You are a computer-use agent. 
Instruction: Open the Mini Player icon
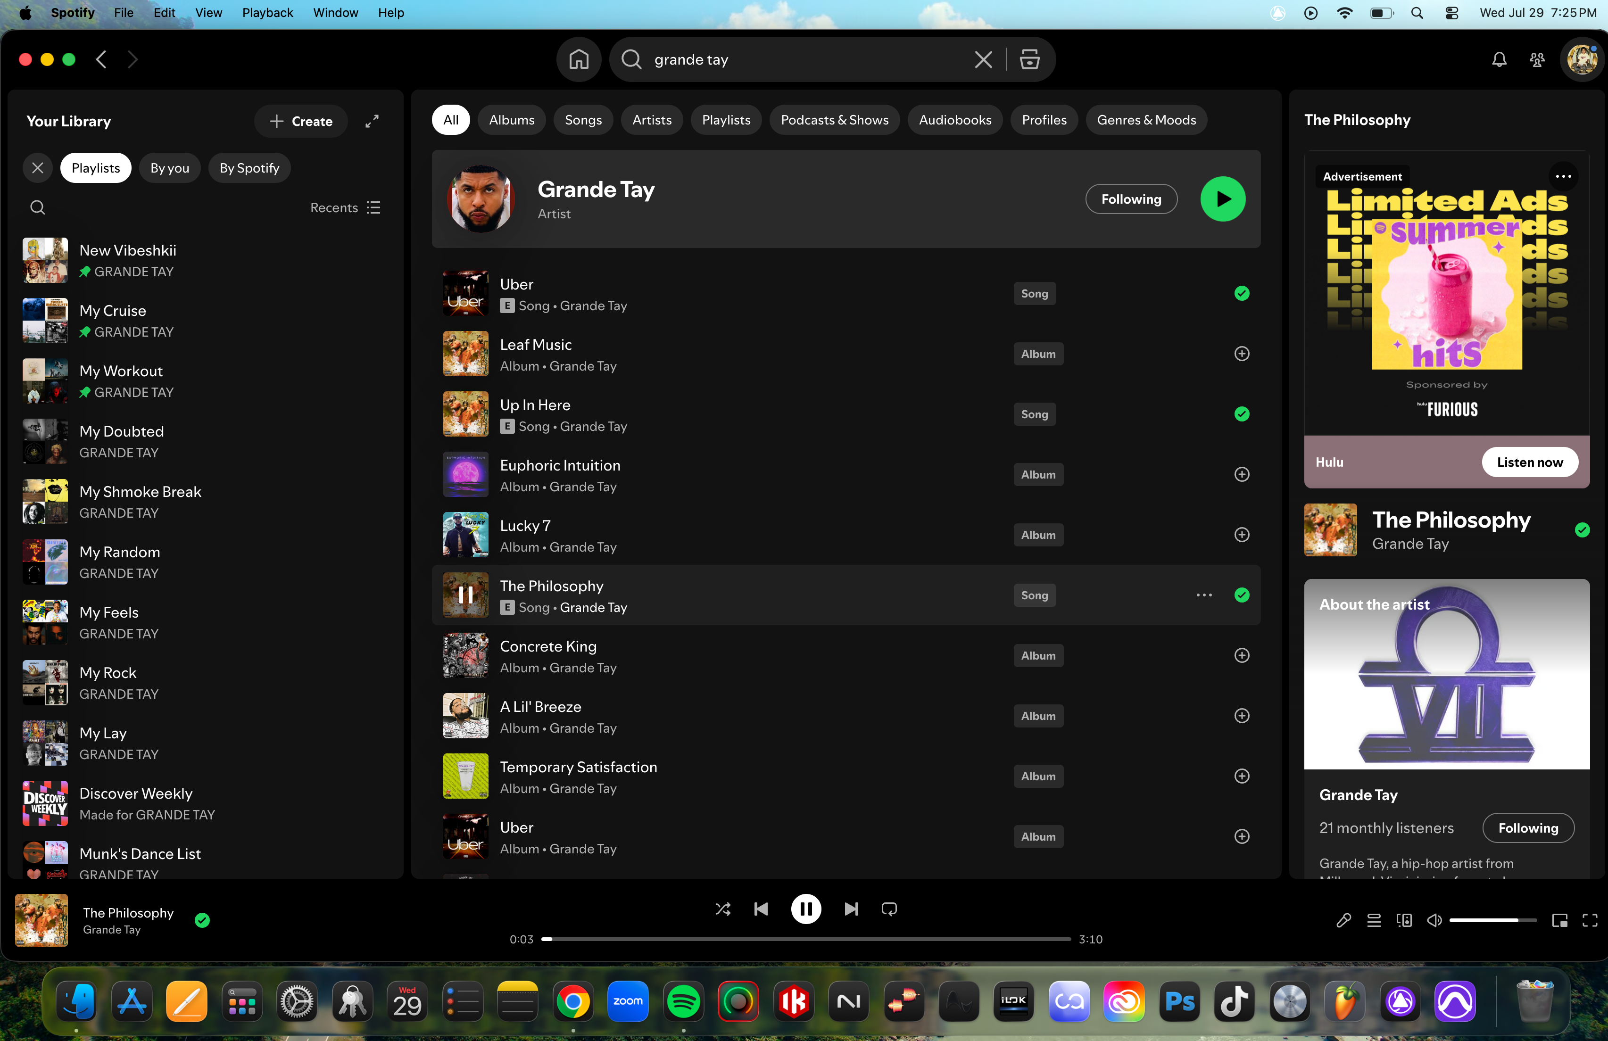click(1559, 920)
